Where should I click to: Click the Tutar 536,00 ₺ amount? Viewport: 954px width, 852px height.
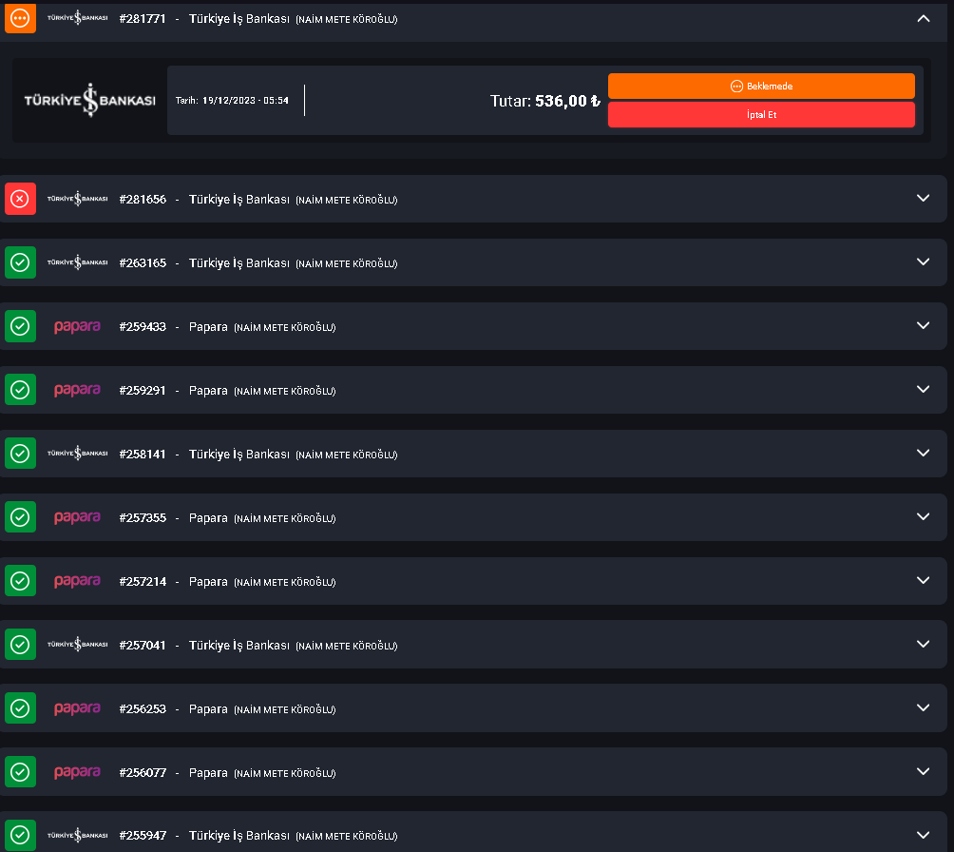click(545, 101)
